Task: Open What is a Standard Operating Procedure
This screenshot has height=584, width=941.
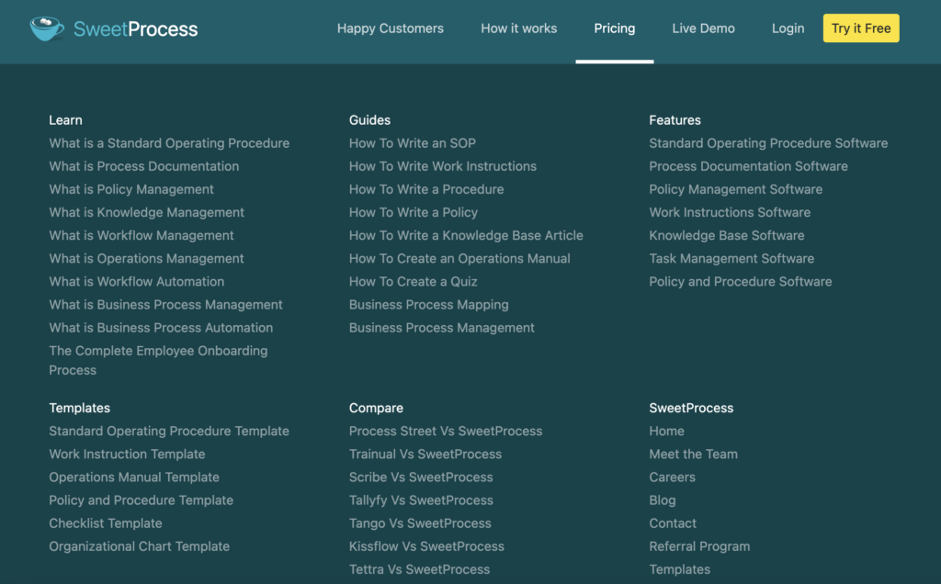Action: pyautogui.click(x=169, y=143)
